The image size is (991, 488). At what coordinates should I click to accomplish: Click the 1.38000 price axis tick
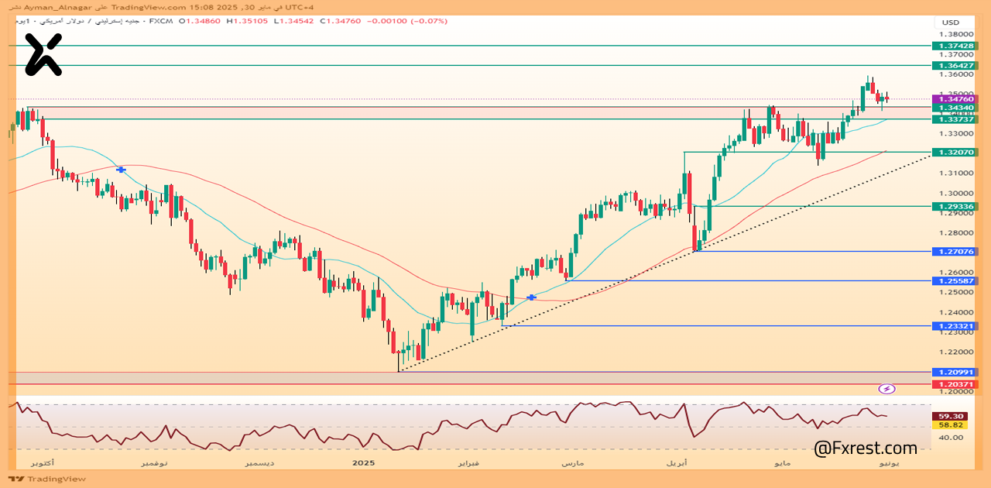tap(956, 34)
